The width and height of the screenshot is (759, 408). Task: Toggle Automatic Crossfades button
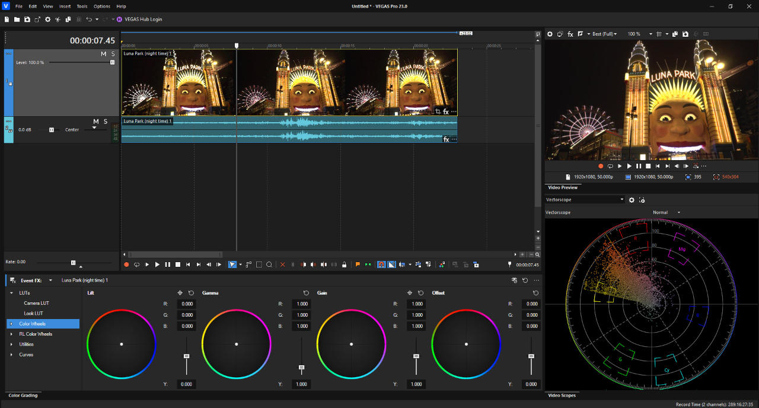tap(392, 264)
